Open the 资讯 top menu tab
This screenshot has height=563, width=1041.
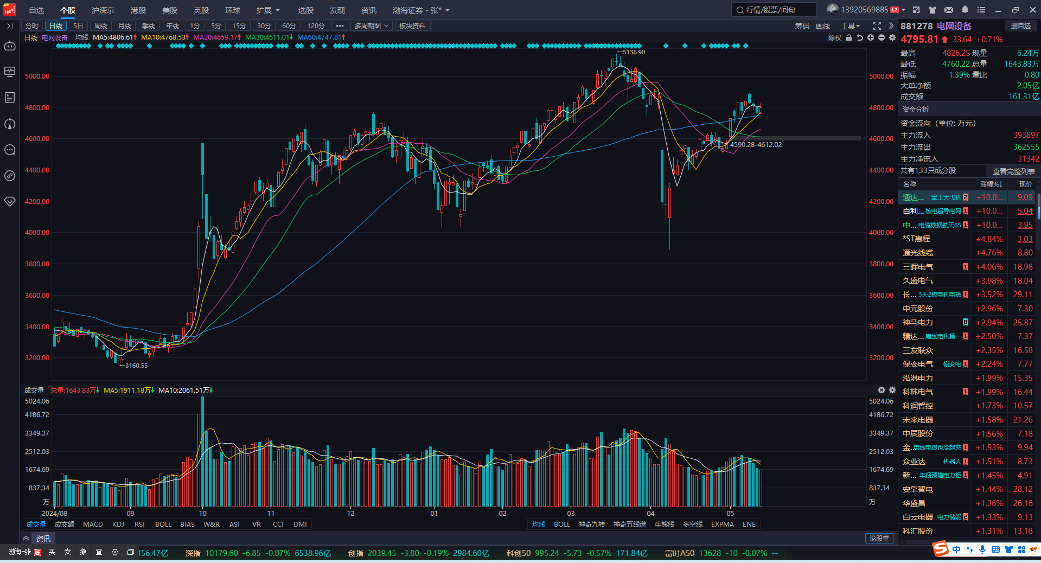tap(369, 10)
